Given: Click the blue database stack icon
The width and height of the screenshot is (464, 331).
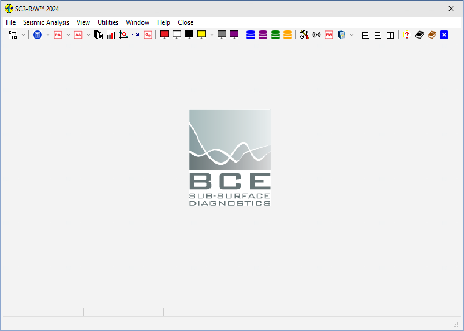Looking at the screenshot, I should (251, 35).
